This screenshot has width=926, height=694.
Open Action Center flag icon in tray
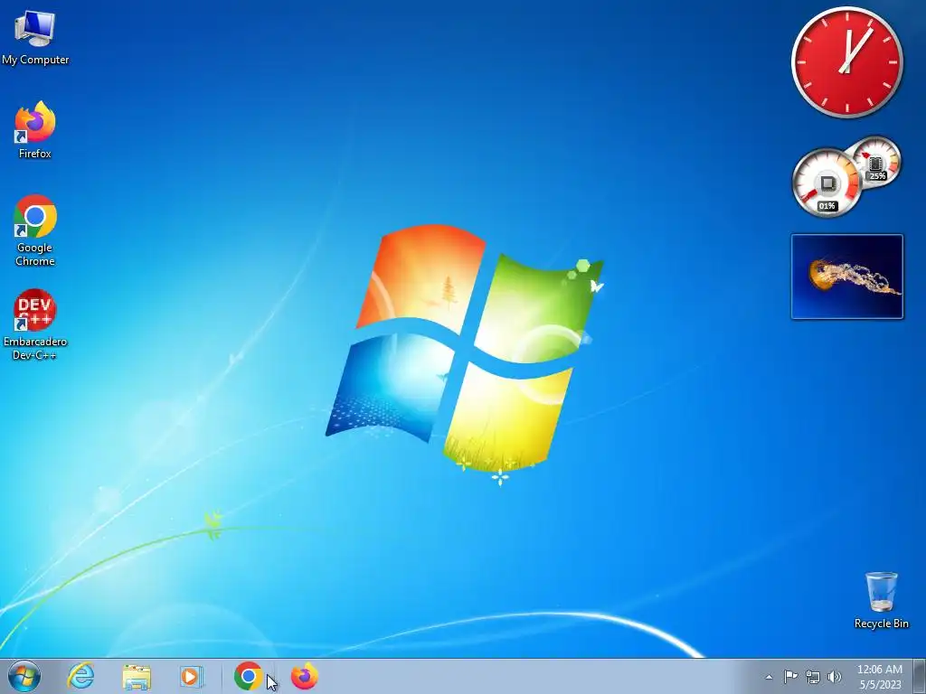pyautogui.click(x=790, y=676)
